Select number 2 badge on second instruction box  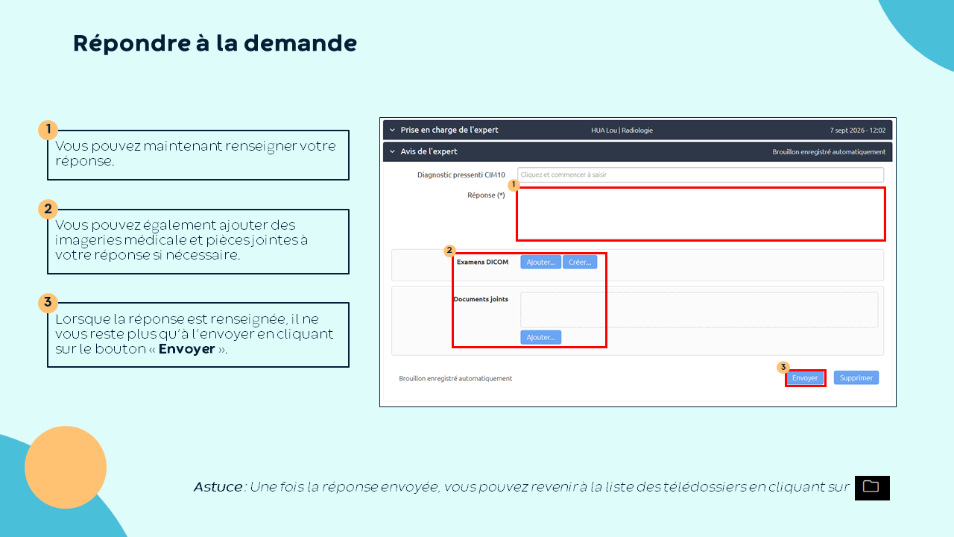(48, 209)
